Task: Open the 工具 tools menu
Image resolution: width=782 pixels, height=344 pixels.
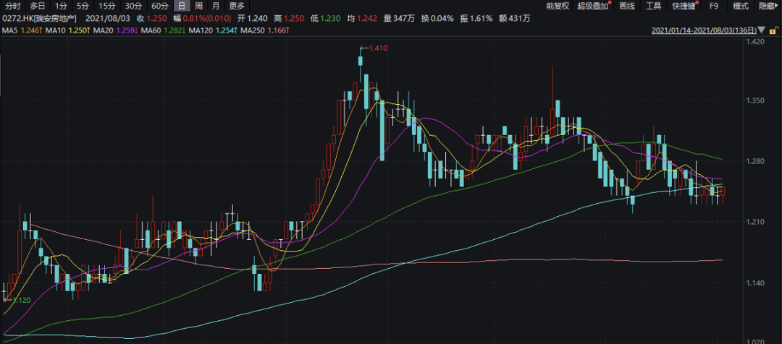Action: pos(654,6)
